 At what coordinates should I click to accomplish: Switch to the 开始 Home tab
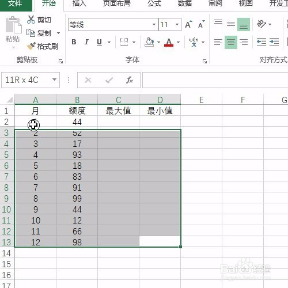click(49, 3)
